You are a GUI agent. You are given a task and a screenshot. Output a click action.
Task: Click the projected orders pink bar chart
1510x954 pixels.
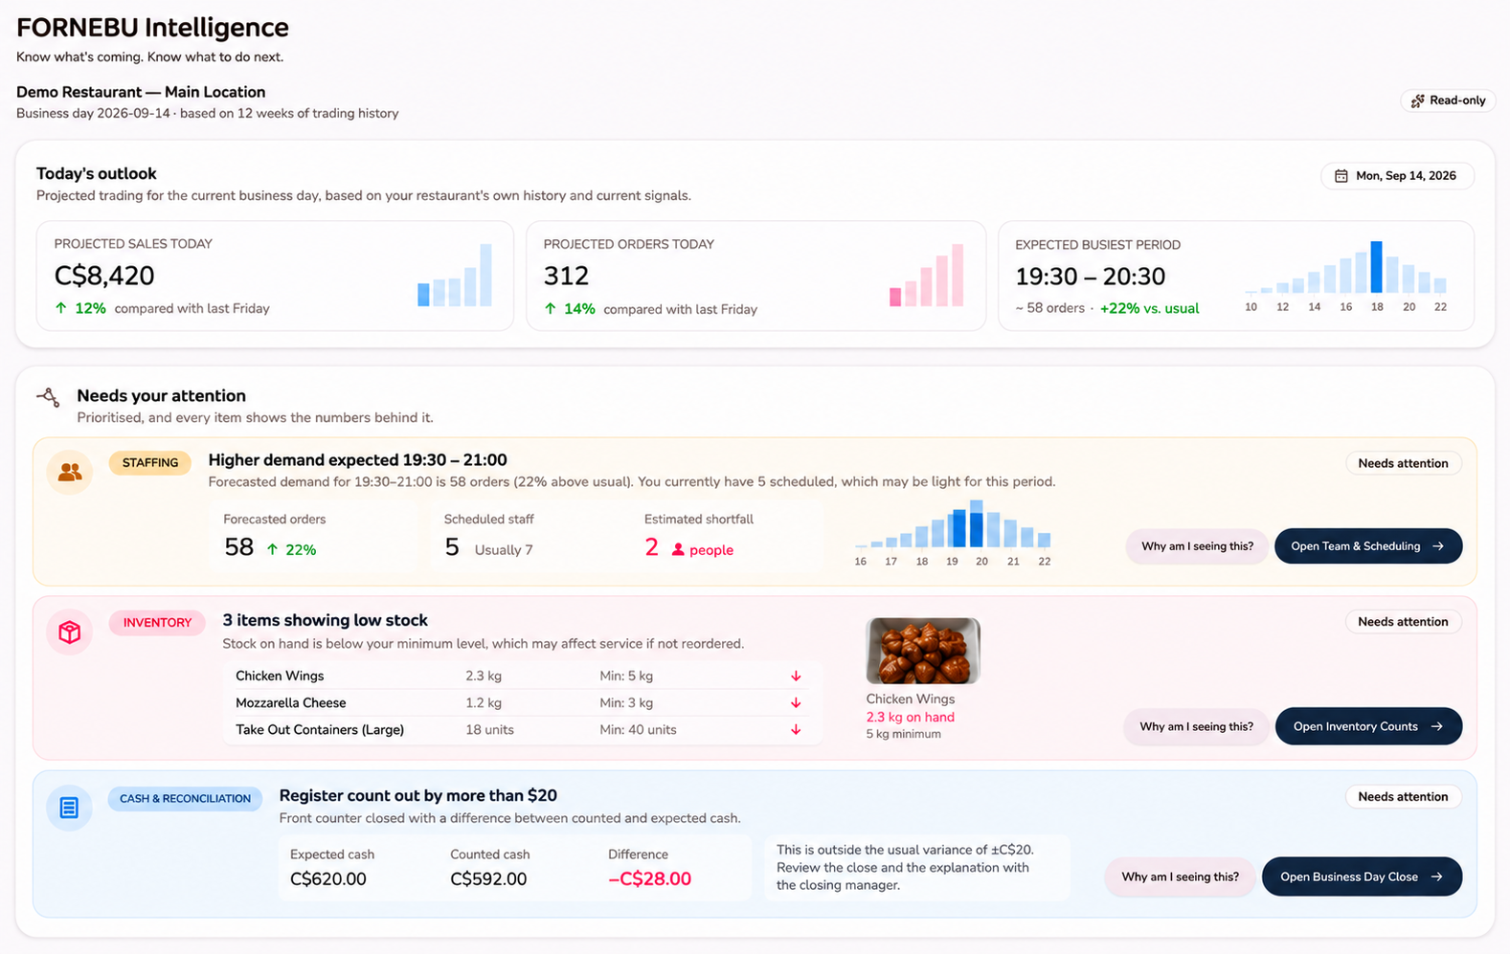[x=926, y=276]
